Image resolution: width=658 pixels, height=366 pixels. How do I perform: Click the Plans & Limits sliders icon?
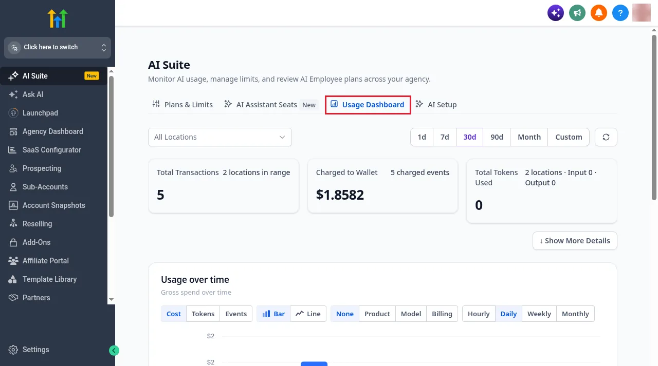[156, 104]
